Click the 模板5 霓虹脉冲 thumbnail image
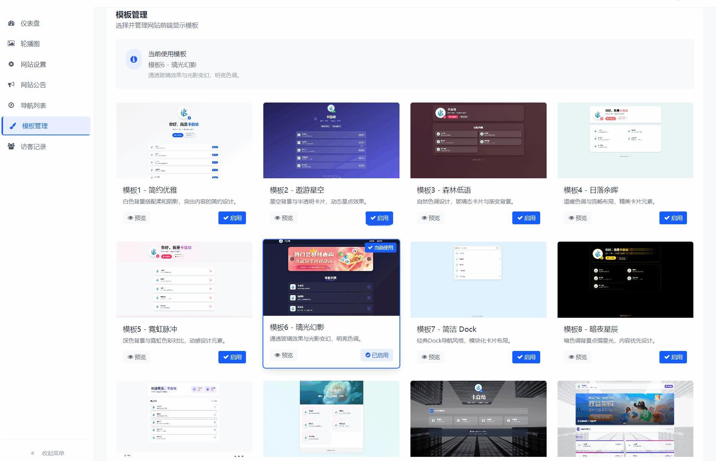 click(x=184, y=279)
